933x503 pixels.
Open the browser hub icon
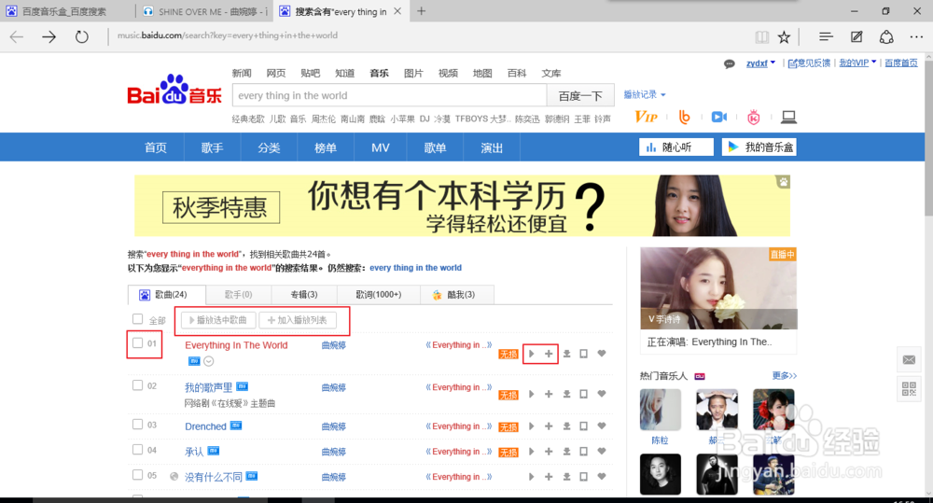pyautogui.click(x=826, y=37)
